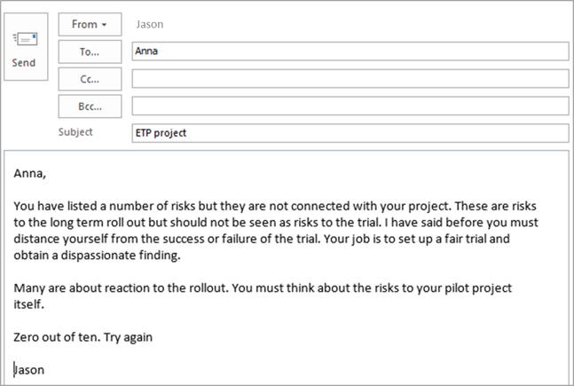Click the Jason signature at message end
Image resolution: width=574 pixels, height=386 pixels.
[29, 370]
